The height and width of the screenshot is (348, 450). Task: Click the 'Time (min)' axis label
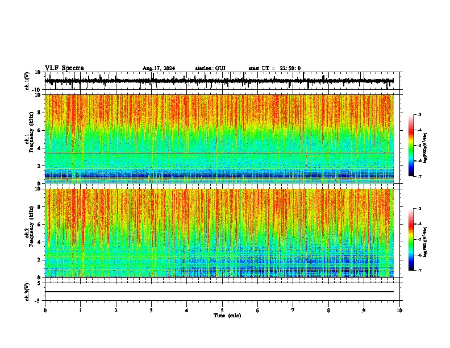(227, 316)
